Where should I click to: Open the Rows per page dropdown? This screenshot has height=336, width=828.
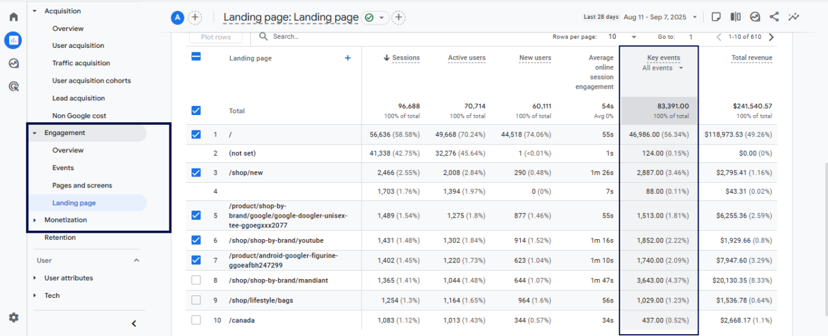pos(622,37)
